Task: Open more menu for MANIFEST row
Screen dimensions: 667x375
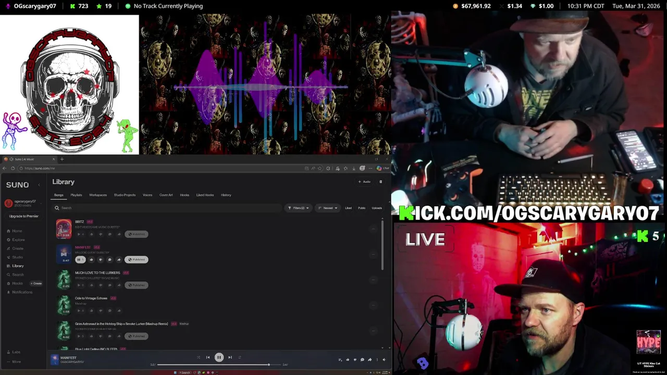Action: coord(373,254)
